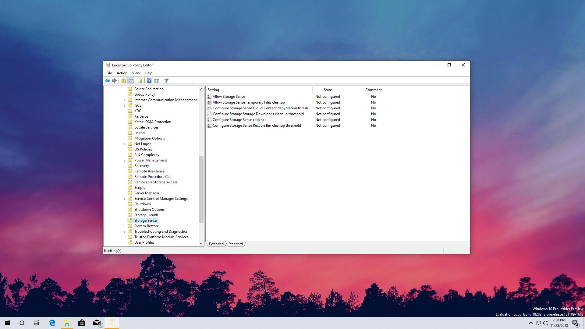Click the Filter Options funnel icon
Screen dimensions: 585x329
[166, 80]
